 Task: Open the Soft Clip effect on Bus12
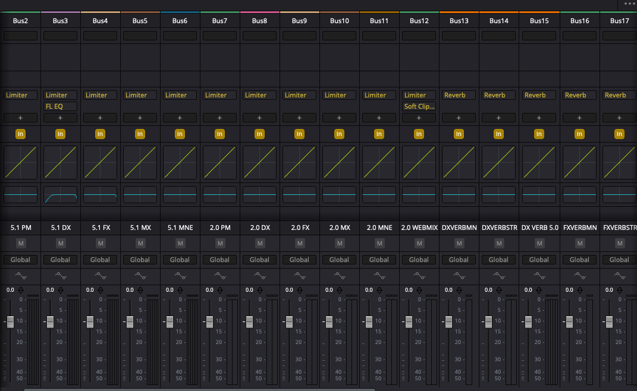(x=419, y=106)
